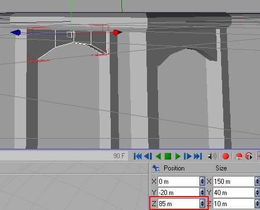Click the red X-axis arrow handle
The height and width of the screenshot is (210, 260).
(117, 32)
